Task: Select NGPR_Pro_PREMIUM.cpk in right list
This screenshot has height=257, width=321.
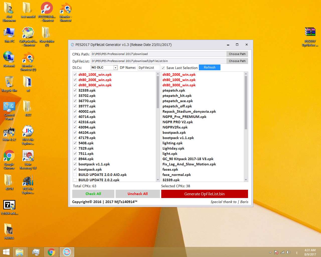Action: pos(184,117)
